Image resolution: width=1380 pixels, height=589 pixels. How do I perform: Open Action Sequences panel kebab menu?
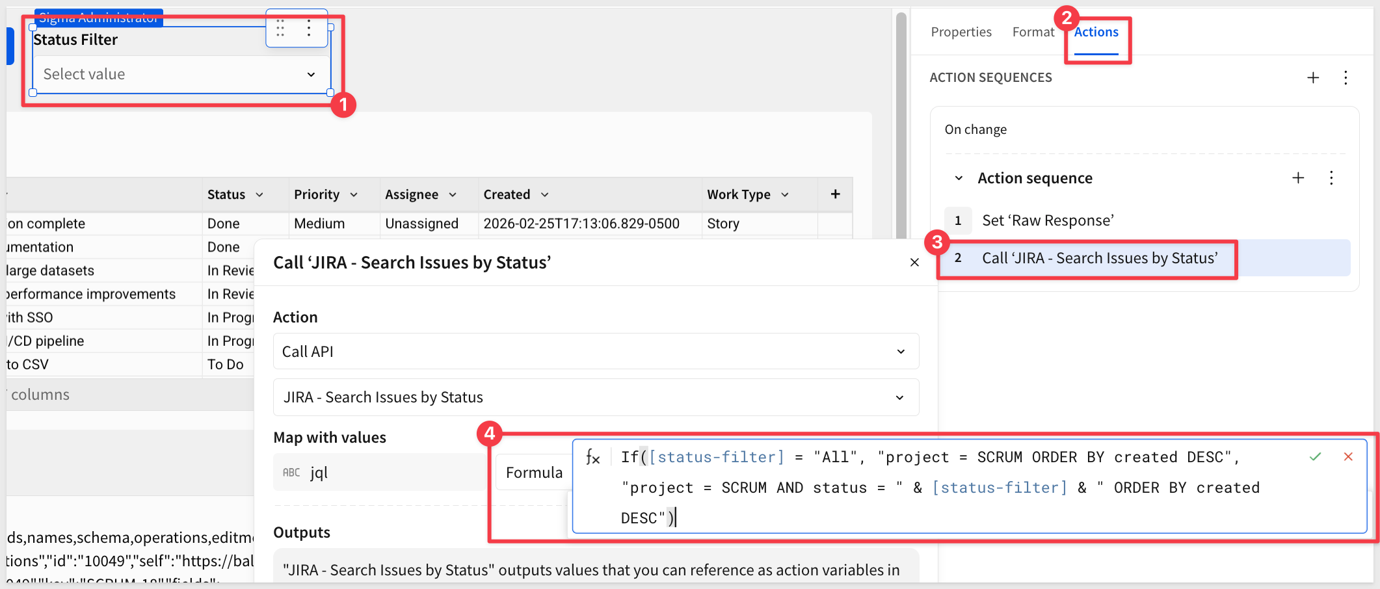tap(1346, 78)
